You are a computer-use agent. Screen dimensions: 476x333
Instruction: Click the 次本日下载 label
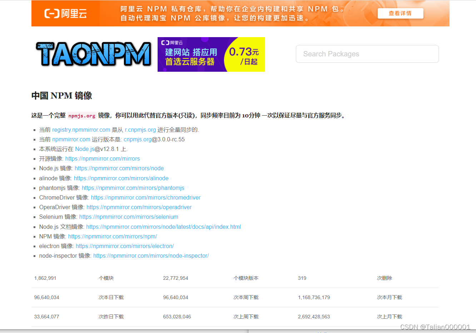[111, 297]
